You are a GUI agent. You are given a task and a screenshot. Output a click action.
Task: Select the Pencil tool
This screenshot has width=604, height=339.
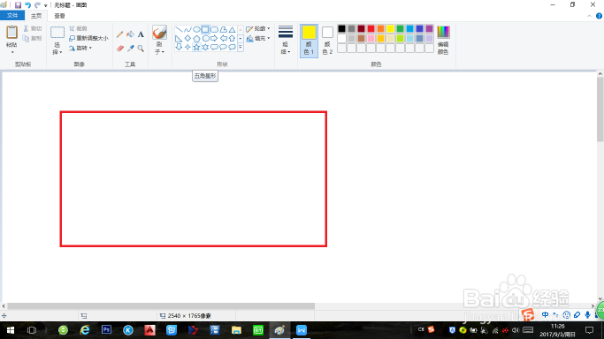[x=119, y=34]
